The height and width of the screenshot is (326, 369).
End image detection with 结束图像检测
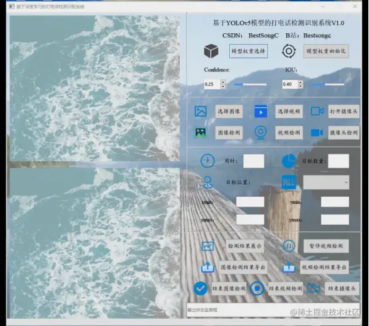tap(229, 289)
